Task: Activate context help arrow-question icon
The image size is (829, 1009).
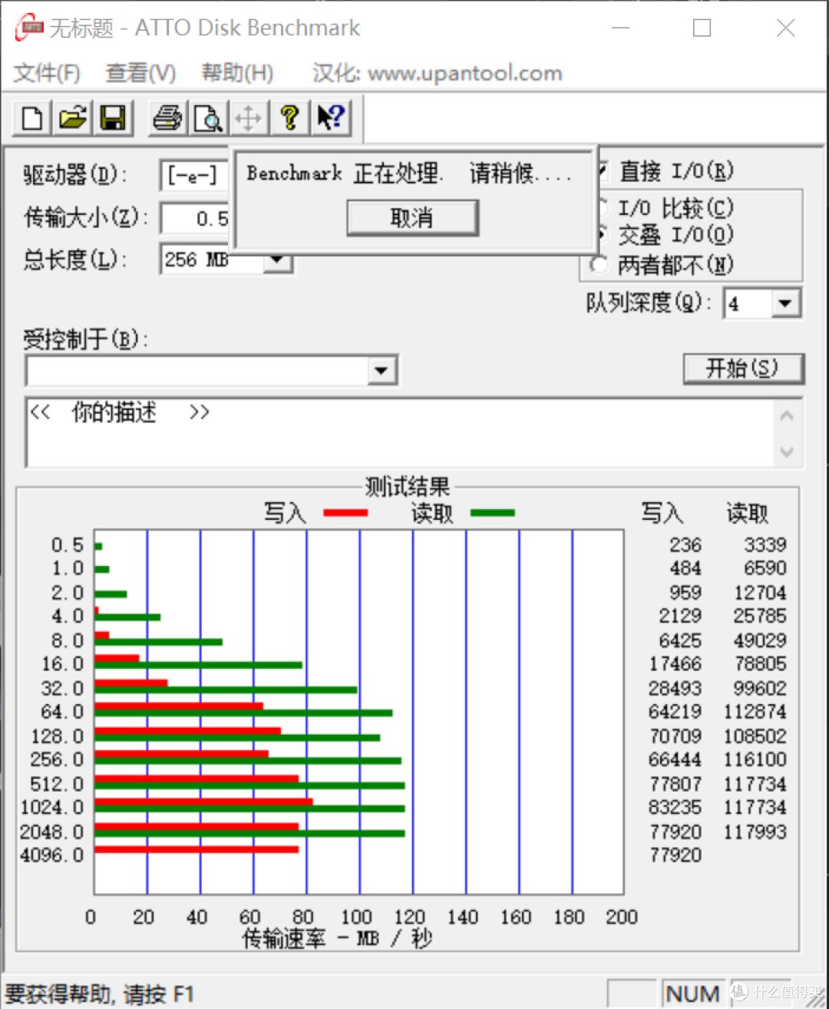Action: point(331,118)
